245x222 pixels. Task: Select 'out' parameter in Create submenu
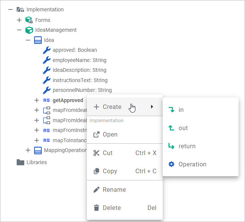tap(183, 128)
